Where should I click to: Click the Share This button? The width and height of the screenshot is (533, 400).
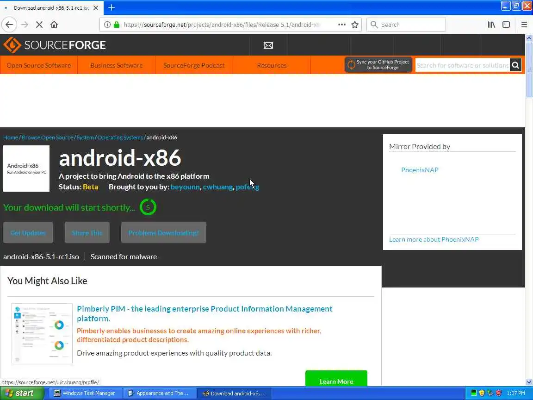(87, 233)
